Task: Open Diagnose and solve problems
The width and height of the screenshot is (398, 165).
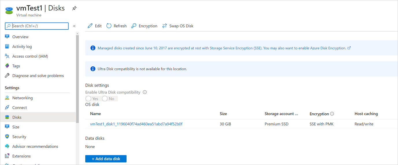Action: point(38,76)
